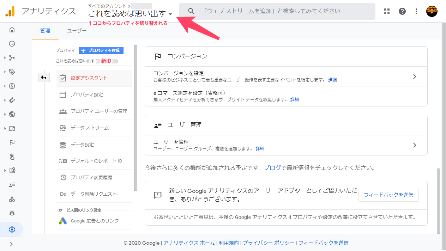Open the Demographics globe icon in sidebar

(12, 114)
